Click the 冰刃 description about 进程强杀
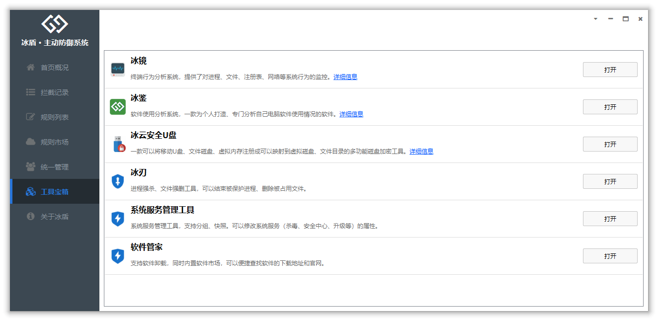658x321 pixels. coord(219,189)
